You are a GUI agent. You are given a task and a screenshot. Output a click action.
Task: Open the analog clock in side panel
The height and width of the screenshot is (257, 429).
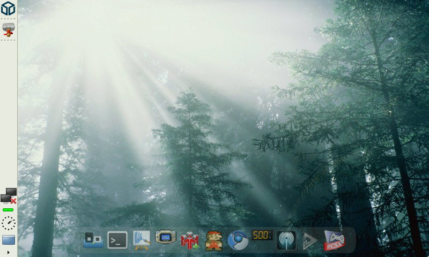(8, 223)
